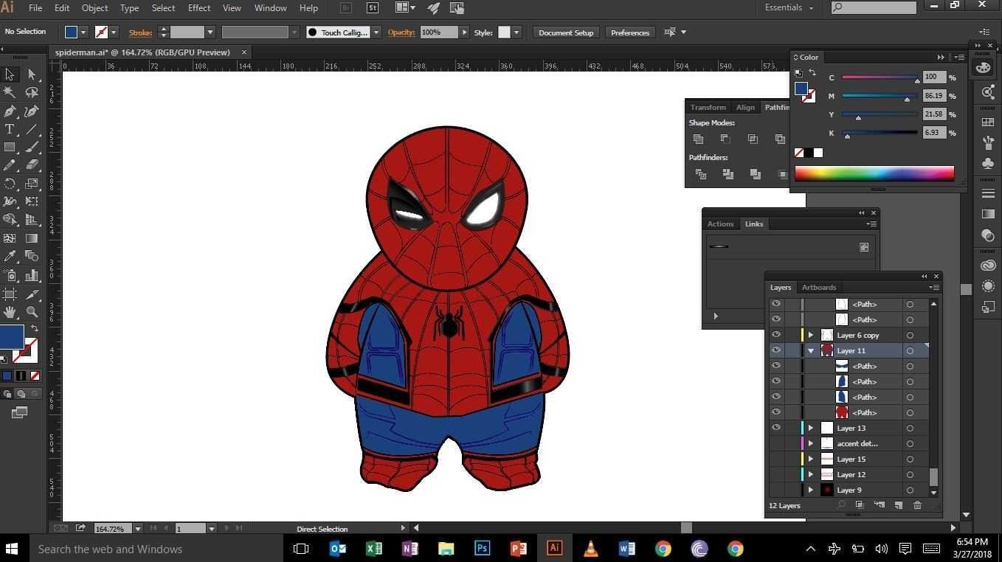Select the Scale tool

[32, 184]
